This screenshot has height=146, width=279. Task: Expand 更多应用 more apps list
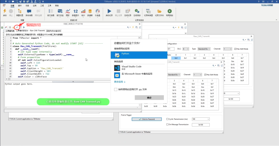tap(120, 82)
